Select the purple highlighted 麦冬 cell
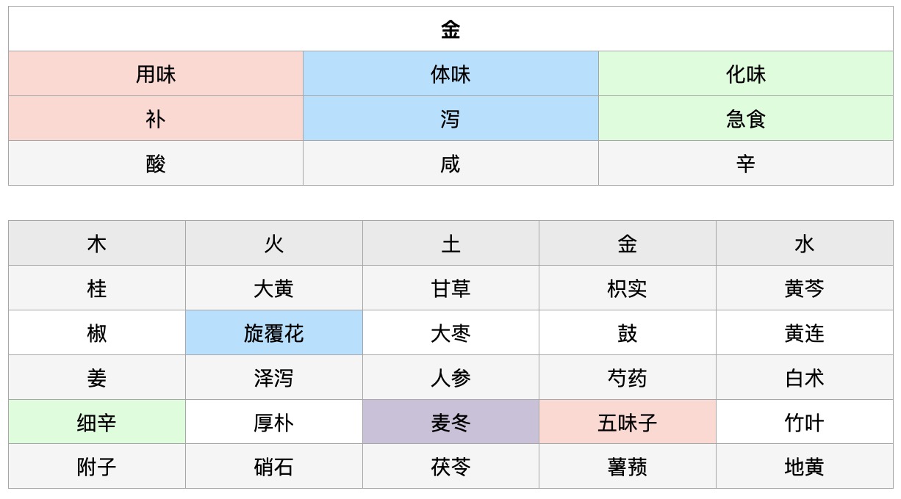The width and height of the screenshot is (901, 499). click(x=450, y=423)
